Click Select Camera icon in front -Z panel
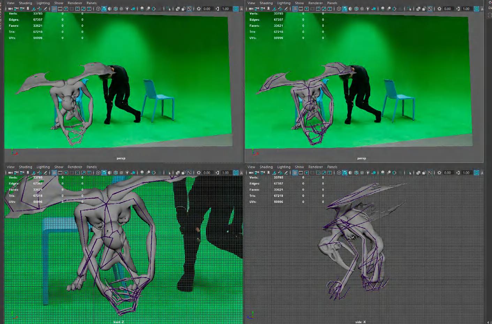Image resolution: width=492 pixels, height=324 pixels. [10, 173]
